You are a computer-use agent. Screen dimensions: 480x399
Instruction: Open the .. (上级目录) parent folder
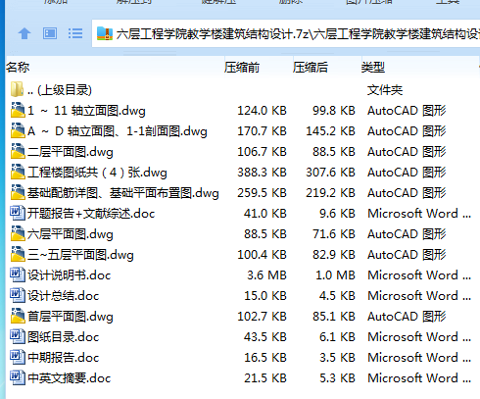pyautogui.click(x=60, y=90)
